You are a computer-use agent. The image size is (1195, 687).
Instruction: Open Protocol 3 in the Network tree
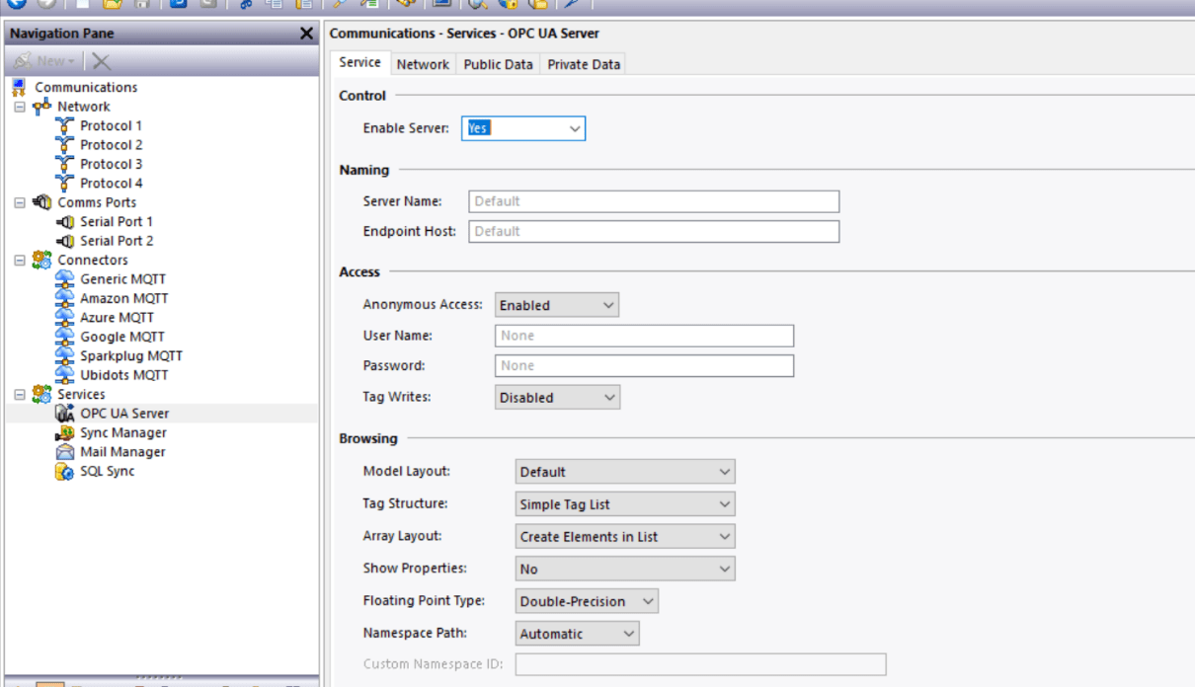[x=111, y=164]
